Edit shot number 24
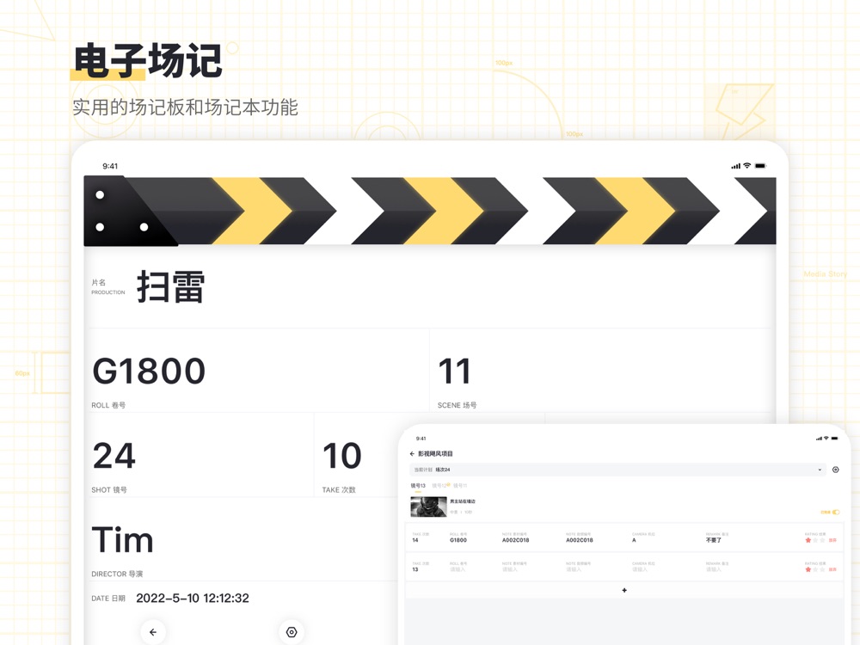The width and height of the screenshot is (860, 645). pyautogui.click(x=114, y=455)
